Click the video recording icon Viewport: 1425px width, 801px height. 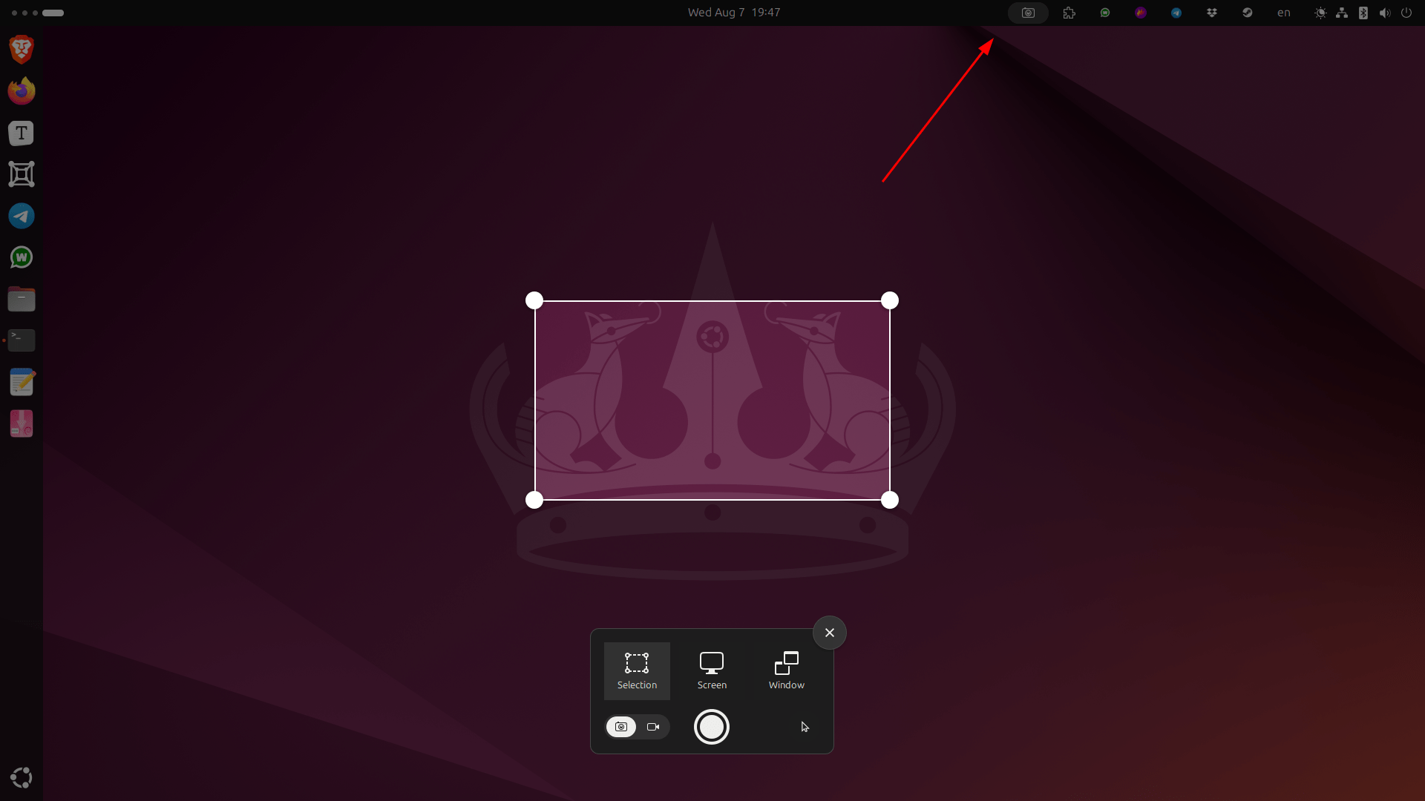coord(653,725)
